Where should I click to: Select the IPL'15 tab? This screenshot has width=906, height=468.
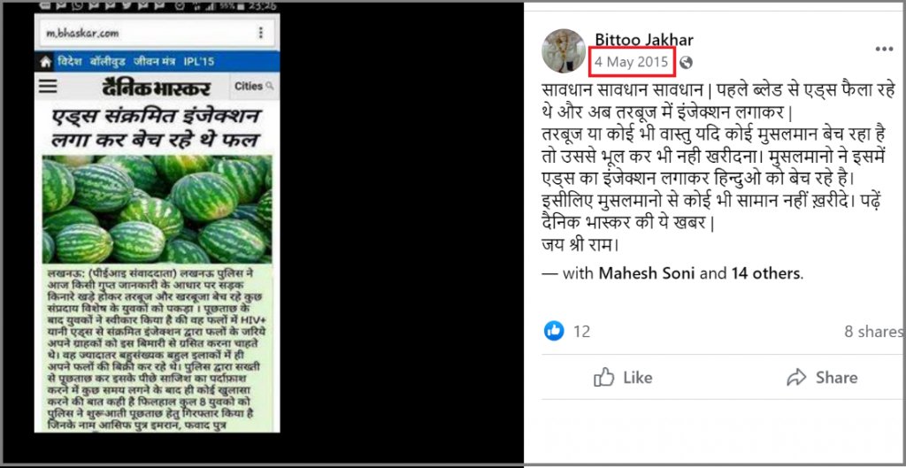199,61
